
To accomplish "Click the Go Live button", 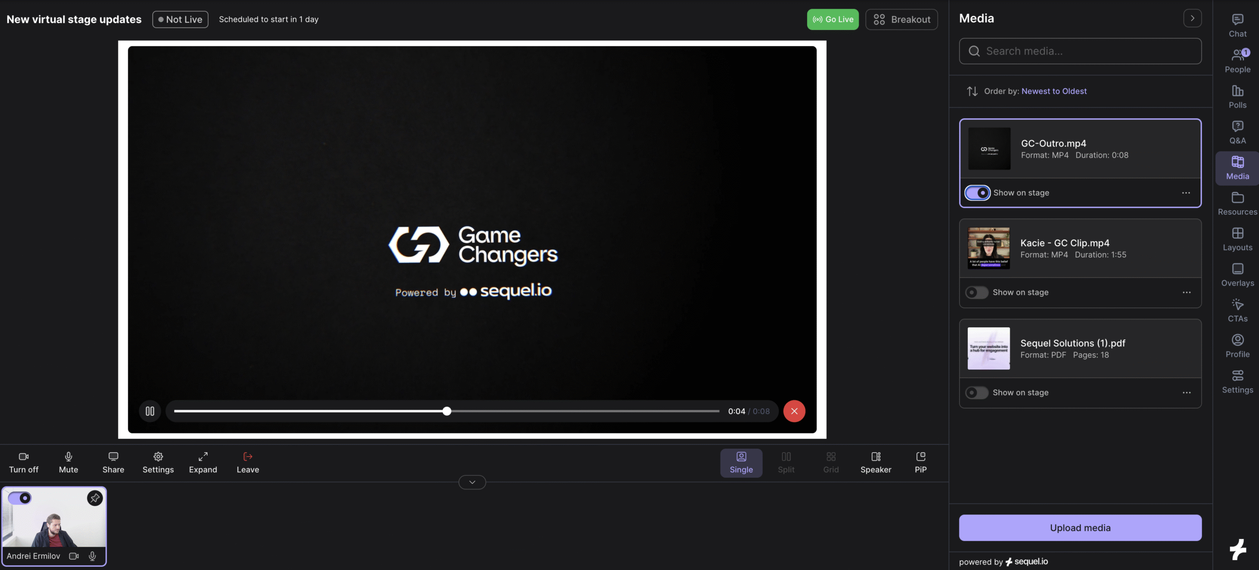I will [833, 20].
